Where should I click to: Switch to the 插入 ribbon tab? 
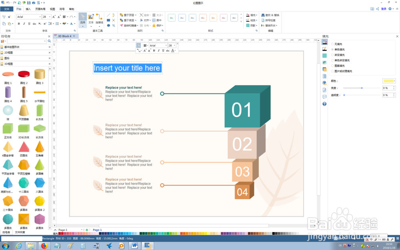tap(28, 9)
